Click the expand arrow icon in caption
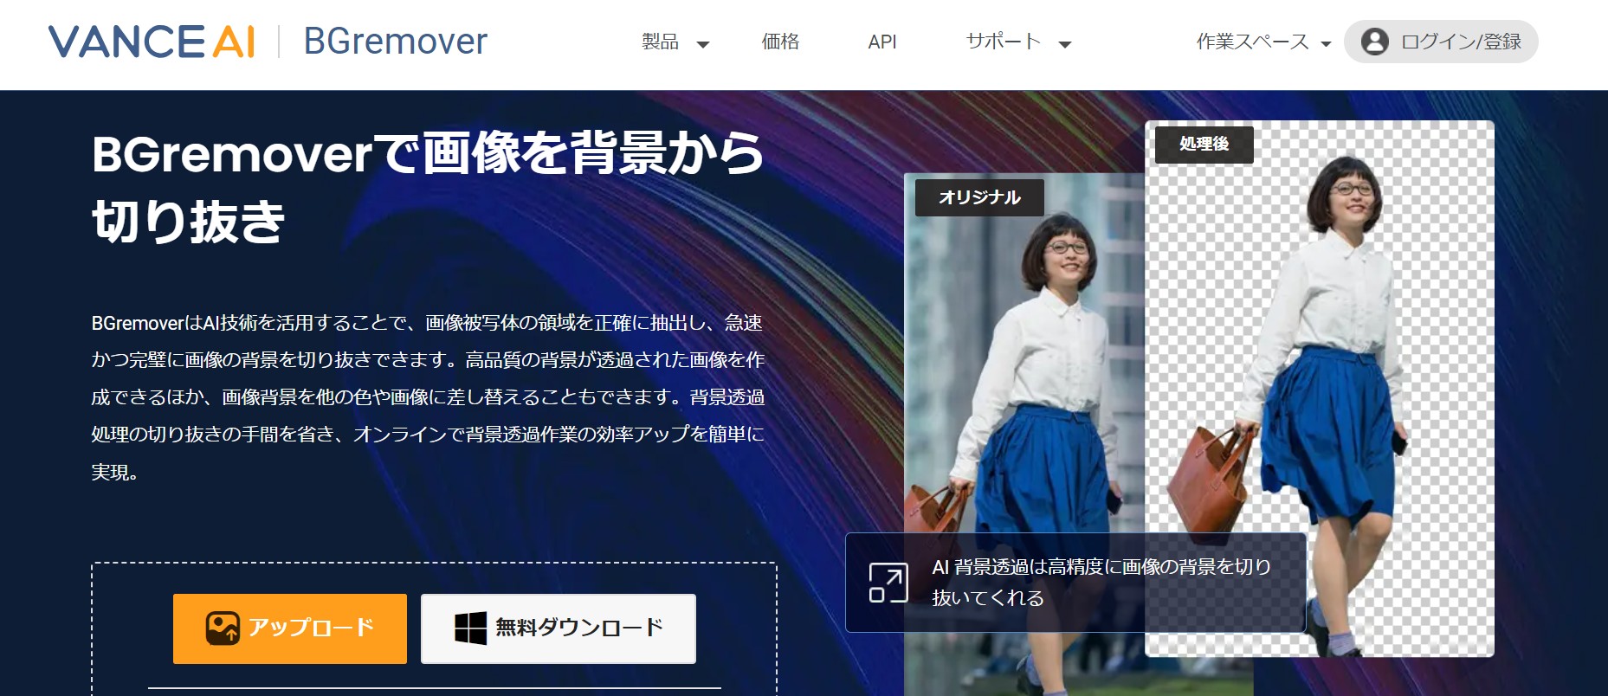Viewport: 1608px width, 696px height. pos(888,583)
